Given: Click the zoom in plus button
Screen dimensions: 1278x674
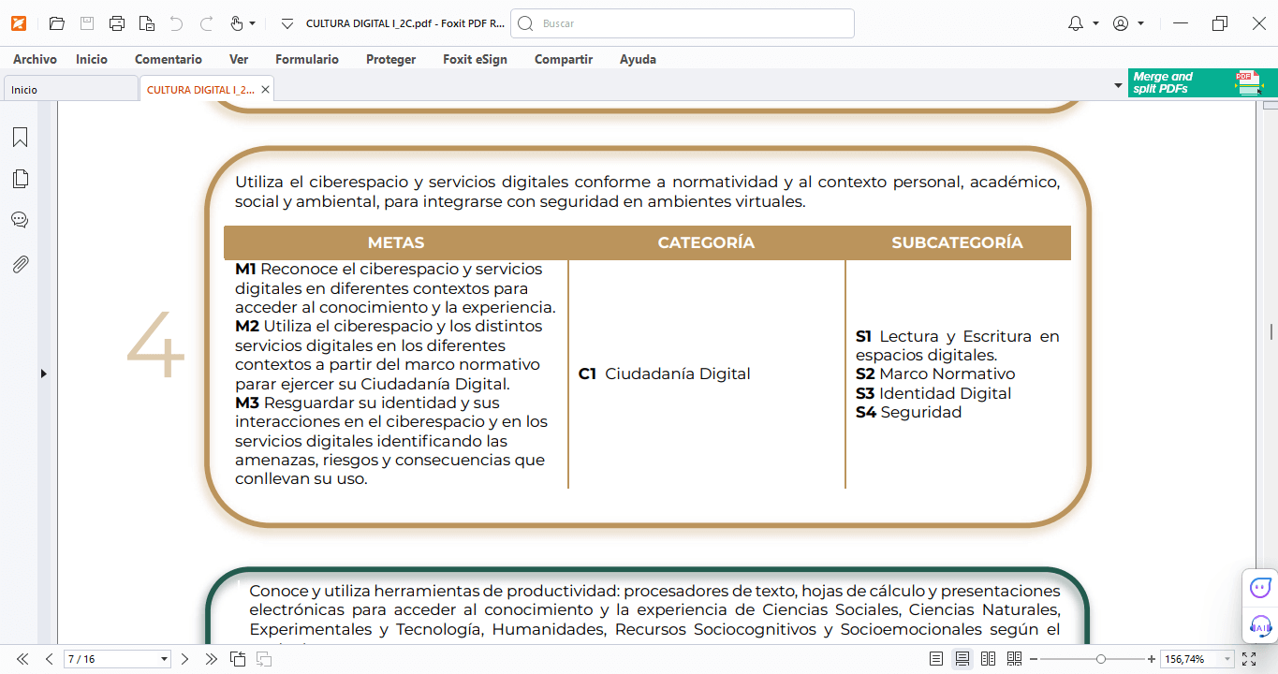Looking at the screenshot, I should [1151, 659].
